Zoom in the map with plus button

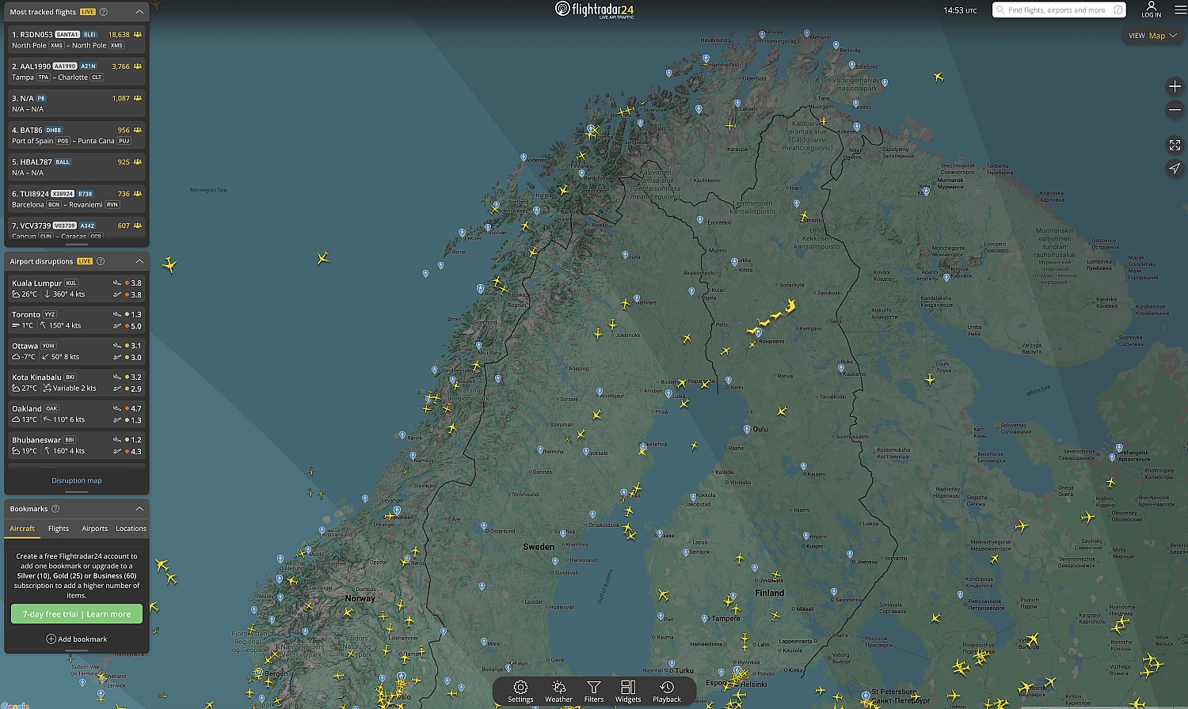coord(1175,86)
